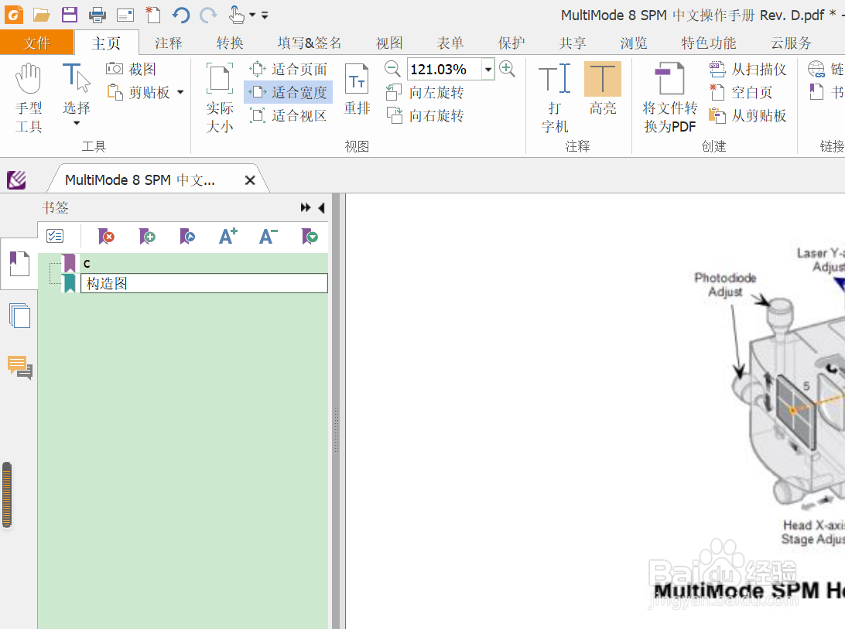Select the 打字机 typewriter tool
Screen dimensions: 845x629
(555, 97)
